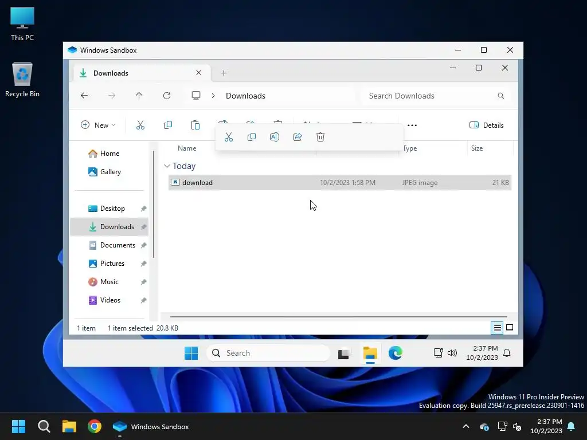Refresh the Downloads folder view
Image resolution: width=587 pixels, height=440 pixels.
coord(167,96)
